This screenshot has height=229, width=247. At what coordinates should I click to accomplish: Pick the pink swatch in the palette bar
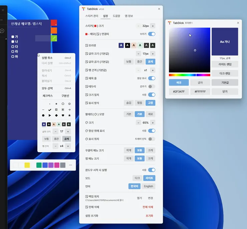tap(57, 165)
